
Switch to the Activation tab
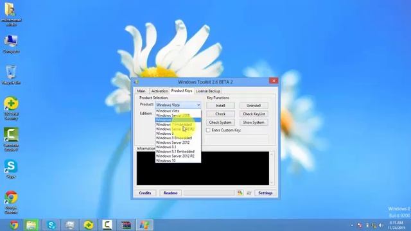point(159,91)
